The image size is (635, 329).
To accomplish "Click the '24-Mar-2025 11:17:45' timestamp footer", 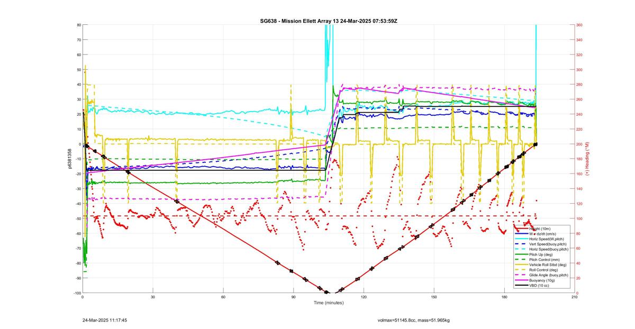I will pos(105,321).
